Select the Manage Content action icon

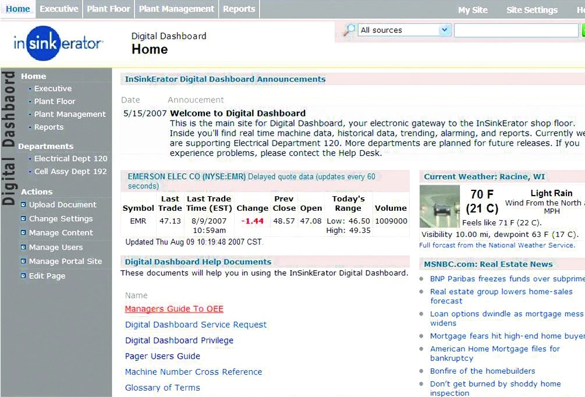tap(23, 233)
